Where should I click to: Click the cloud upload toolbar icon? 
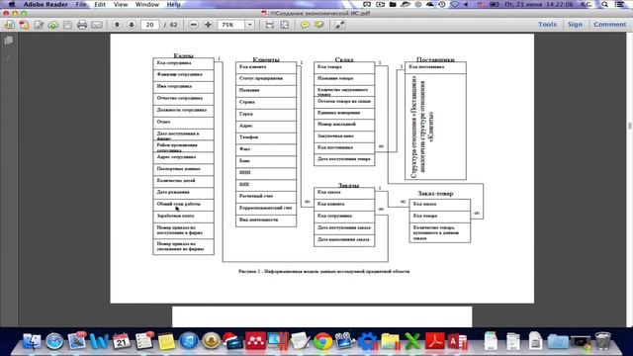(53, 25)
